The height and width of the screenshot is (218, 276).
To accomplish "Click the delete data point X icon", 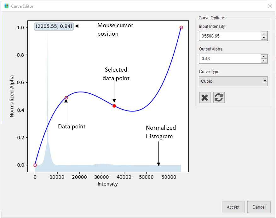I will coord(205,97).
